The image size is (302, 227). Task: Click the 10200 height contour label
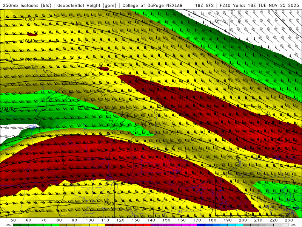(29, 60)
